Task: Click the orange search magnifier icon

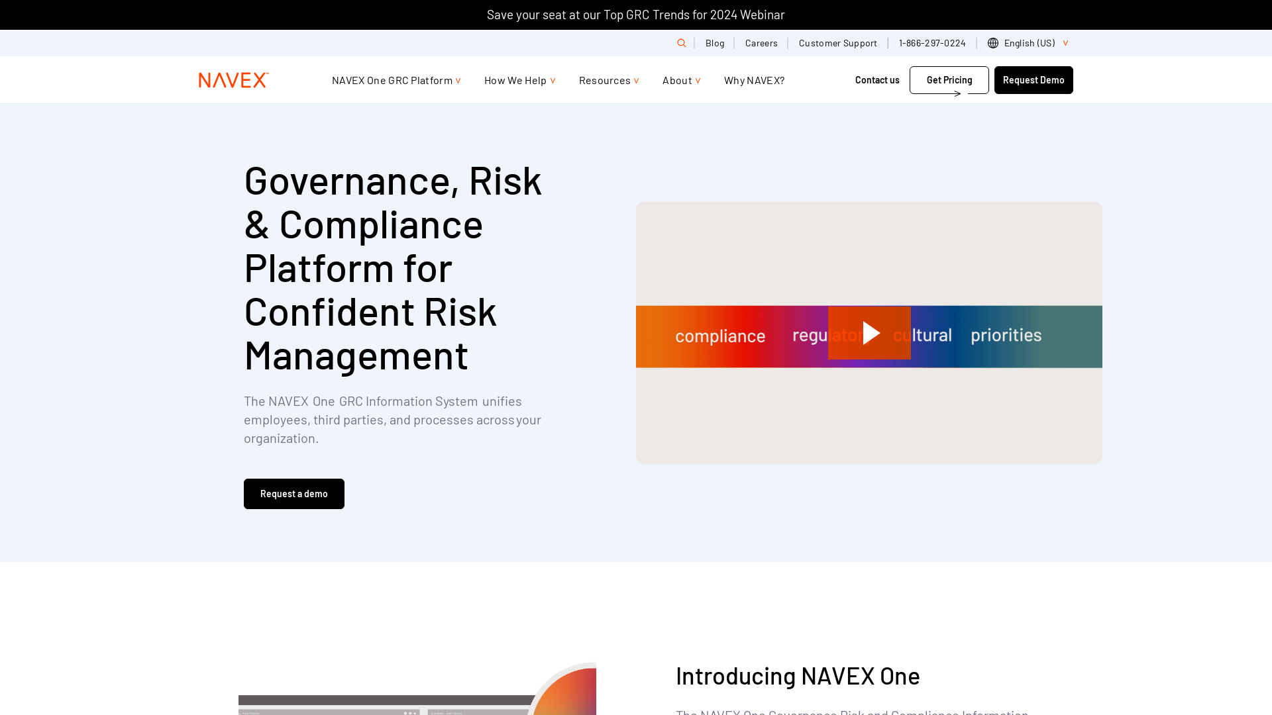Action: coord(682,43)
